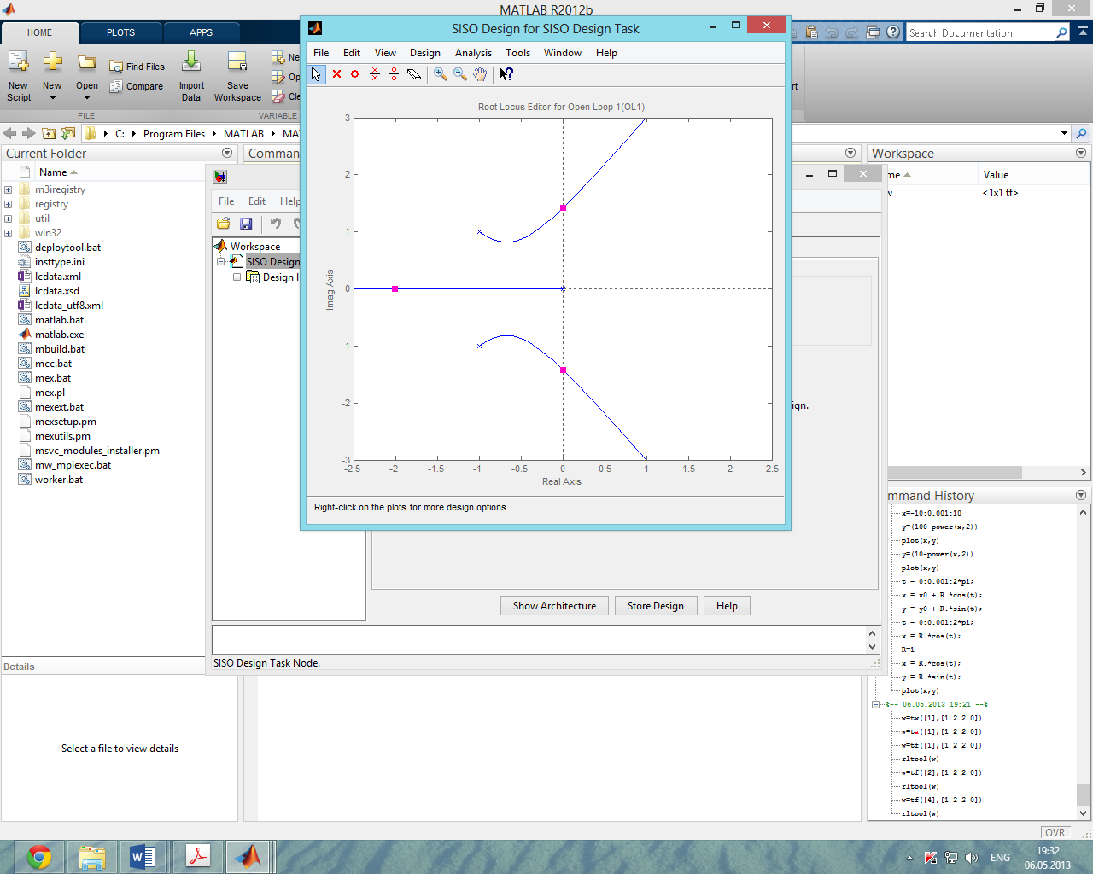Expand the registry folder
This screenshot has height=874, width=1093.
pyautogui.click(x=8, y=204)
